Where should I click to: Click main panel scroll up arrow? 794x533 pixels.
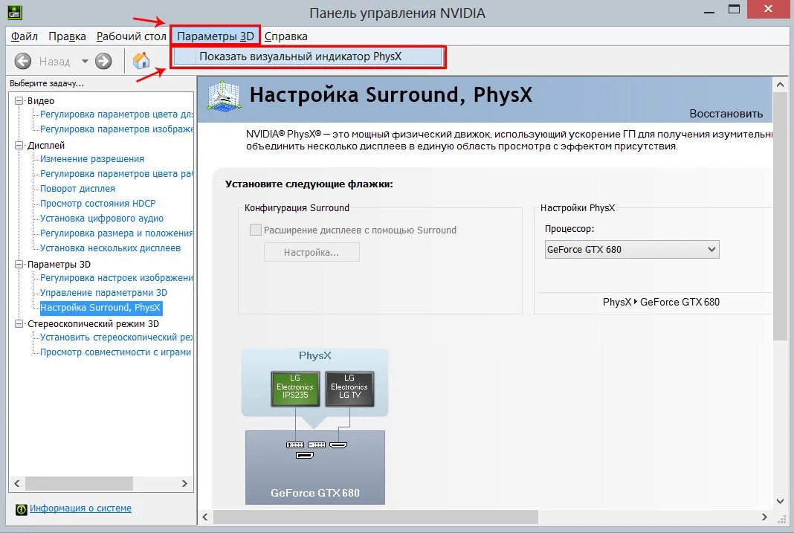pos(780,85)
